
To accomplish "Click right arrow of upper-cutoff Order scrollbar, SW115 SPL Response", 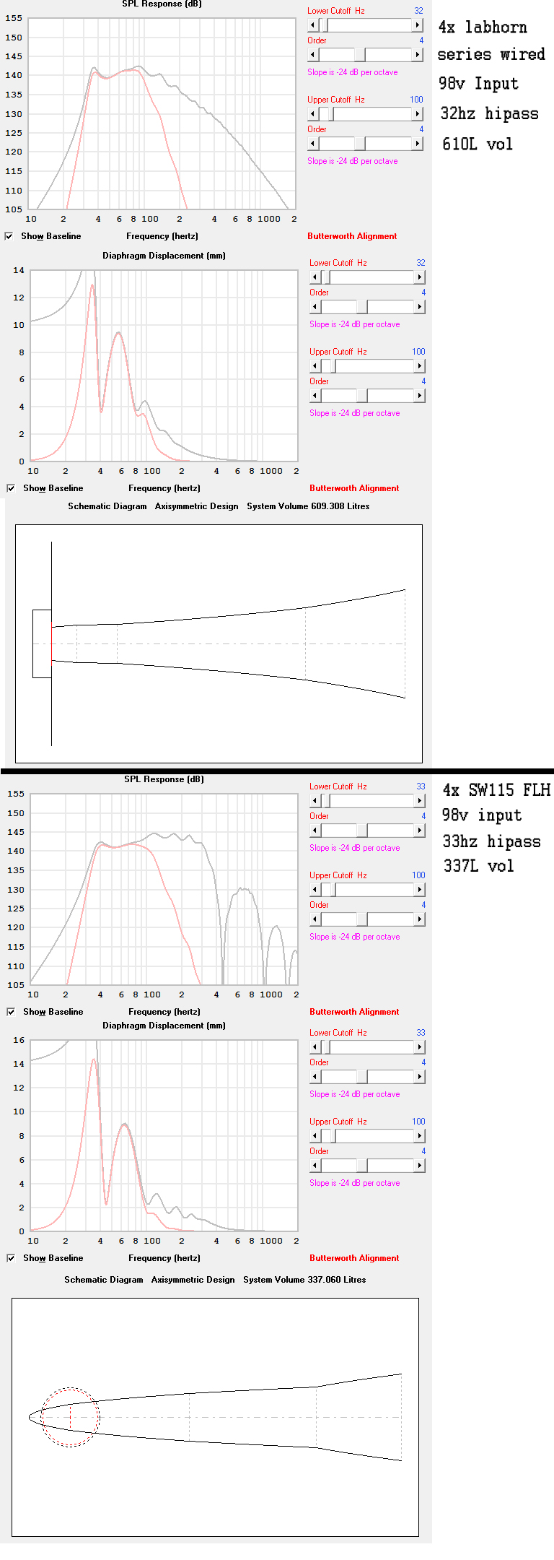I will pyautogui.click(x=420, y=919).
